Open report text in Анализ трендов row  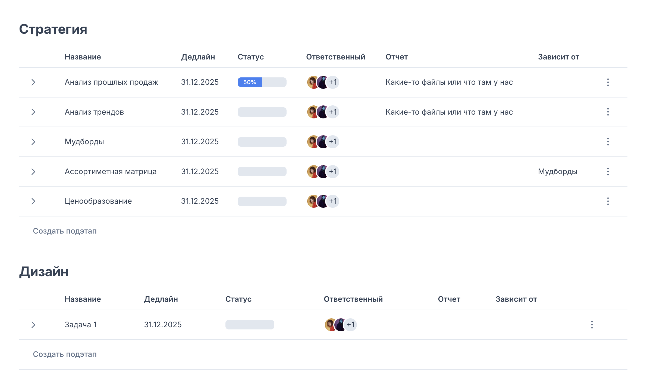(x=449, y=112)
